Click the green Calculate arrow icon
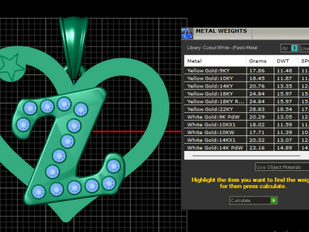309x232 pixels. (x=274, y=200)
